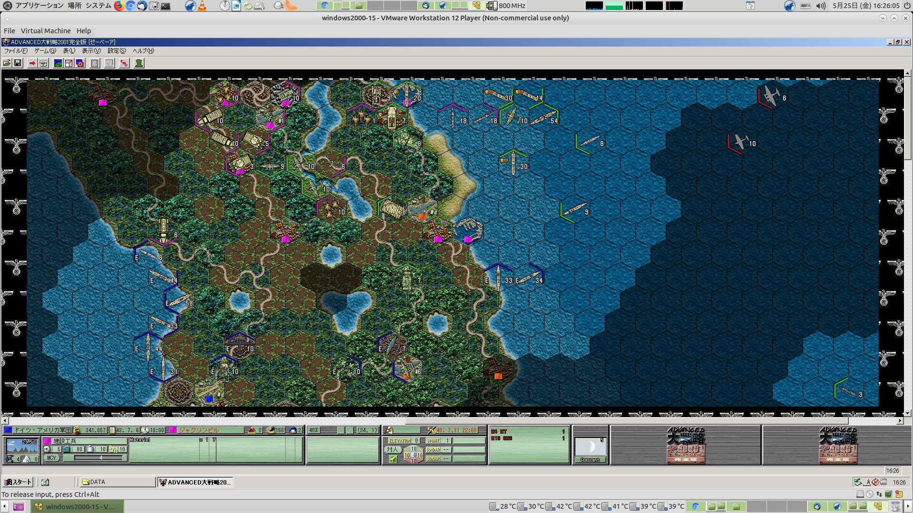
Task: Open the ヘルプ(H) menu
Action: coord(143,51)
